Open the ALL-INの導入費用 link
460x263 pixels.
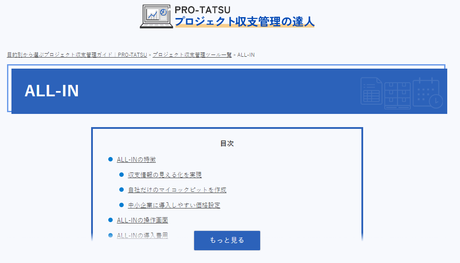pos(142,235)
